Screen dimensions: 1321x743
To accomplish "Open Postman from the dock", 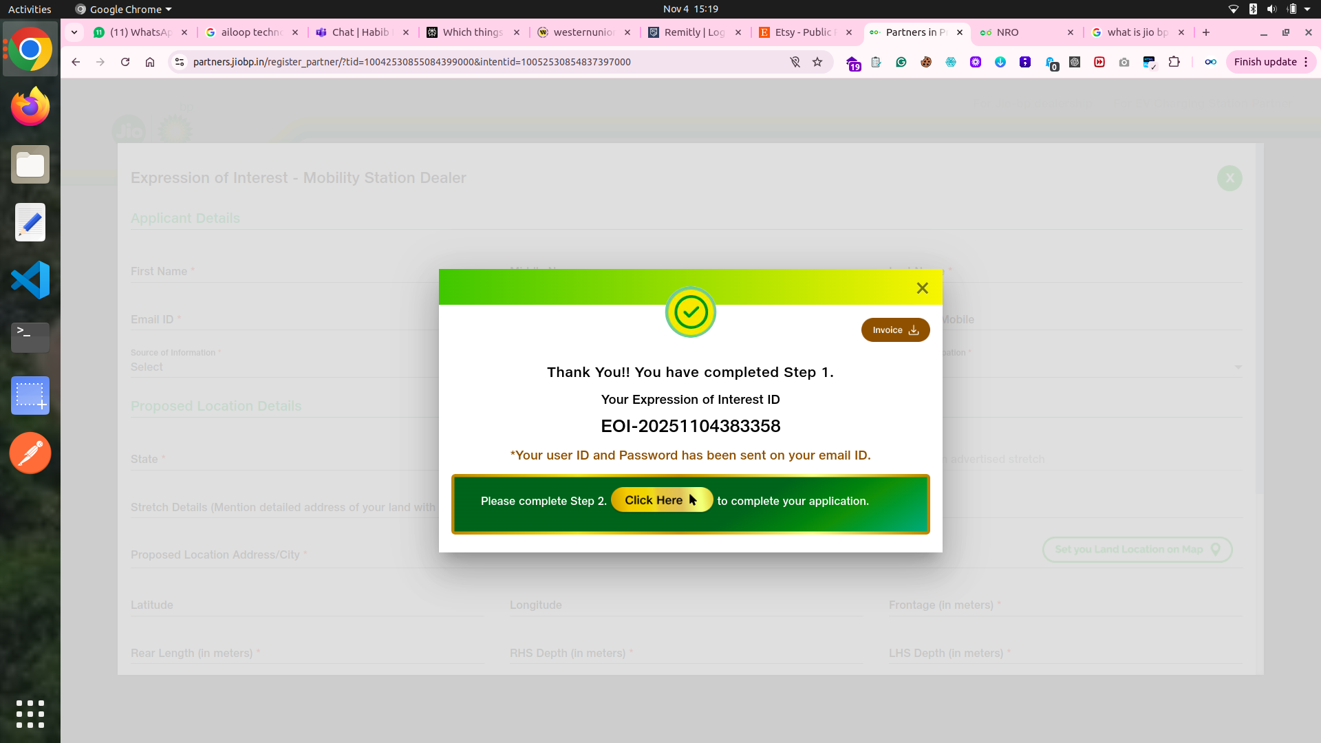I will [30, 453].
